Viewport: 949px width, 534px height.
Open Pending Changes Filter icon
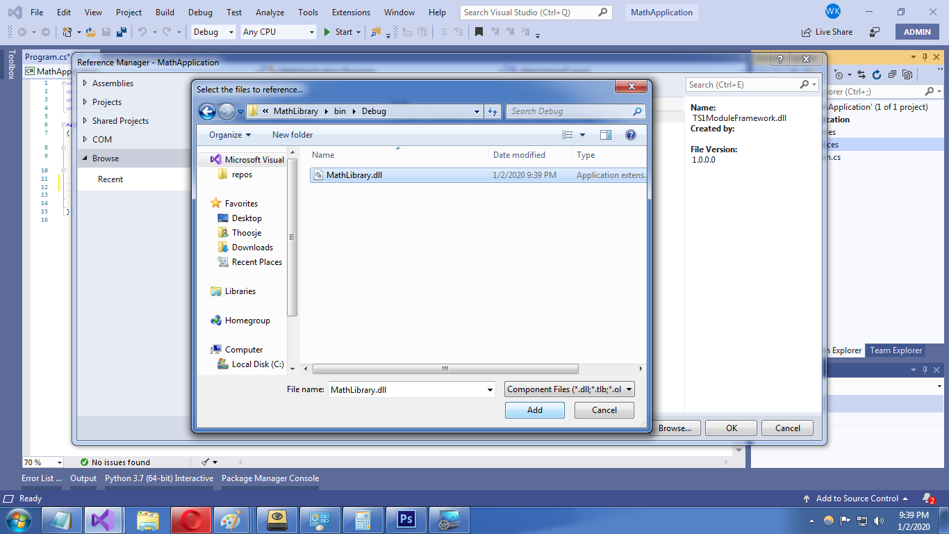point(839,75)
